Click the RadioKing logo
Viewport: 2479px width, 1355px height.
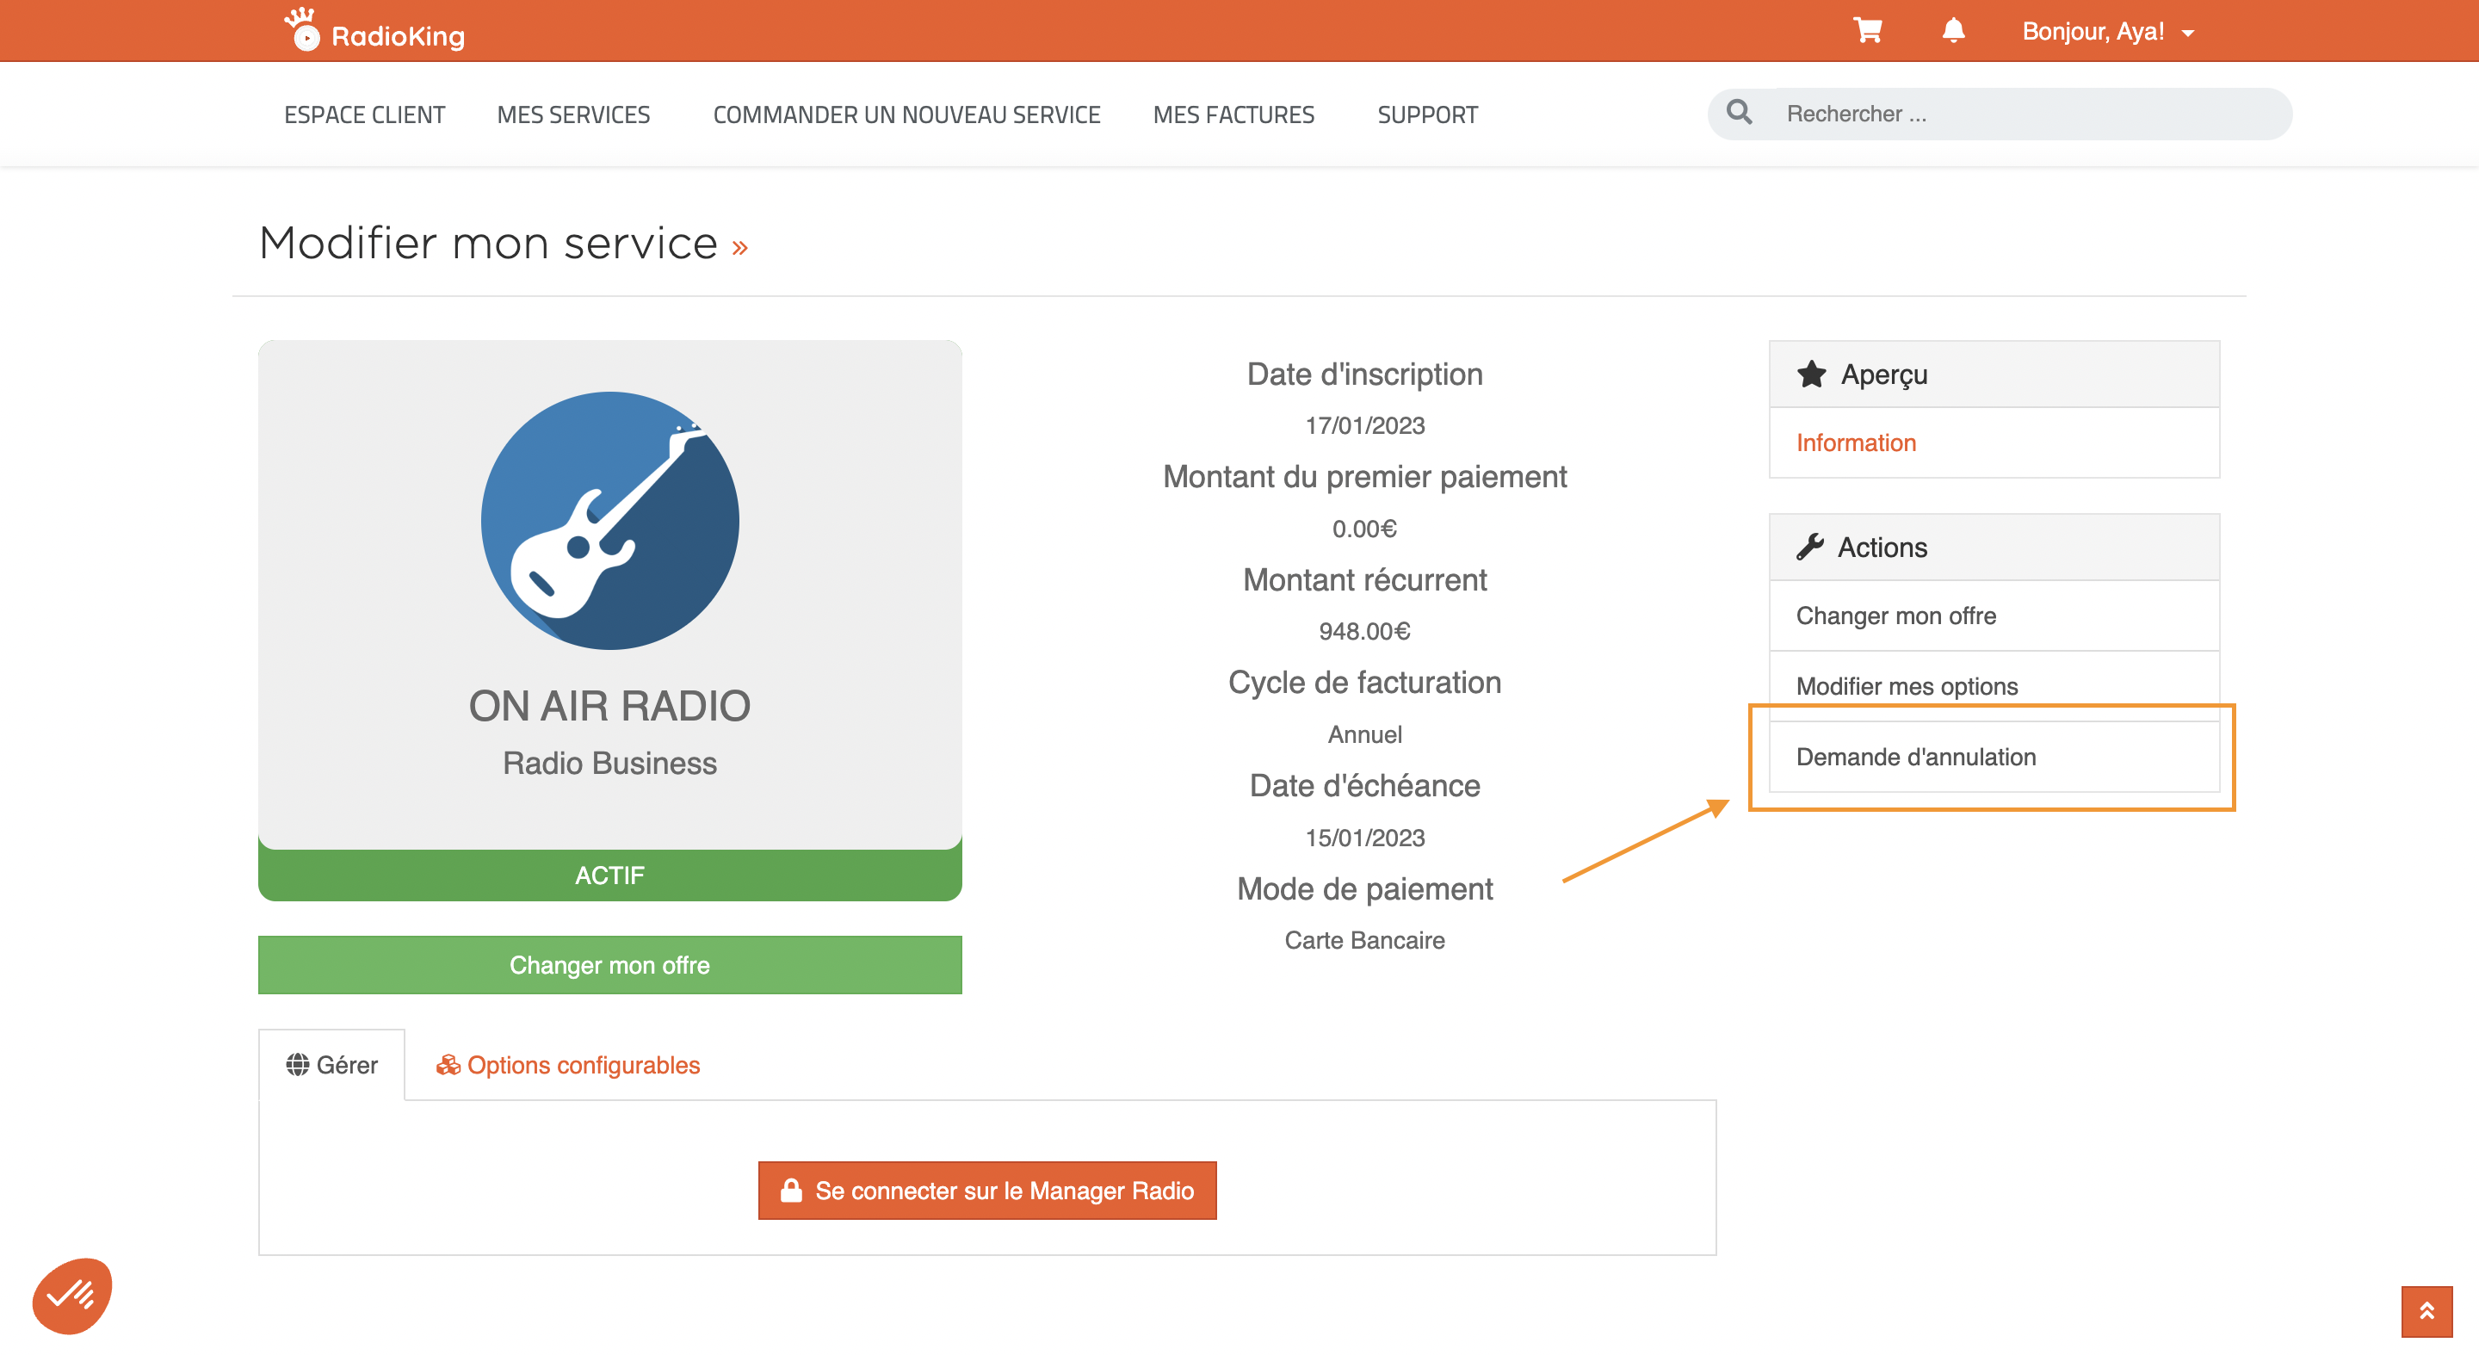[374, 30]
